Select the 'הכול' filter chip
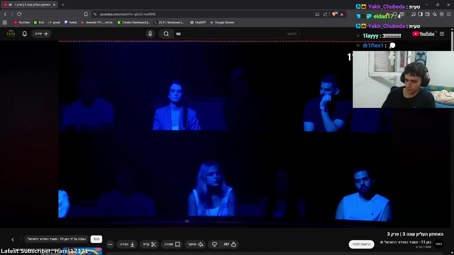 (96, 239)
